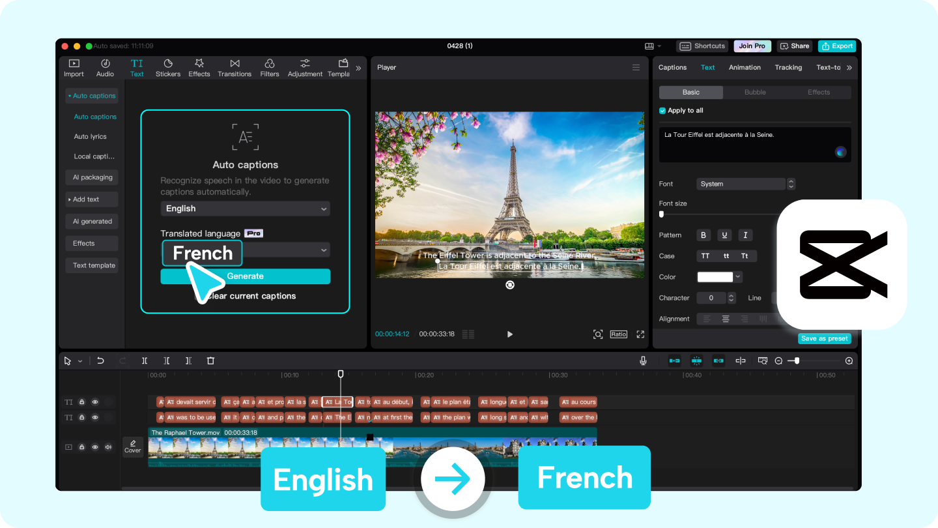
Task: Apply bold pattern to caption text
Action: click(x=703, y=235)
